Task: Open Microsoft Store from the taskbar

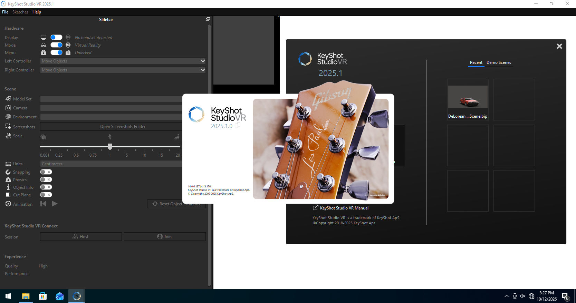Action: (x=42, y=296)
